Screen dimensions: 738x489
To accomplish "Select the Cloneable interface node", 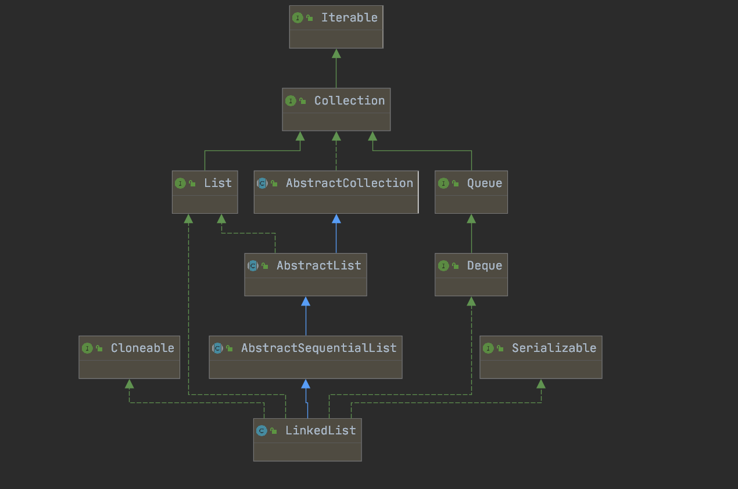I will 129,357.
